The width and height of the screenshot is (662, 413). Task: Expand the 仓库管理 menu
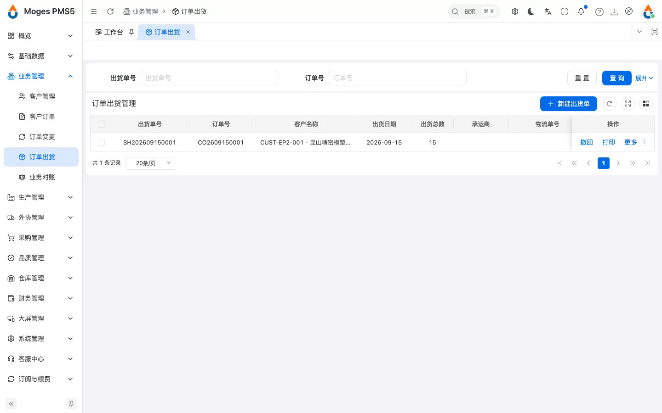pos(40,278)
